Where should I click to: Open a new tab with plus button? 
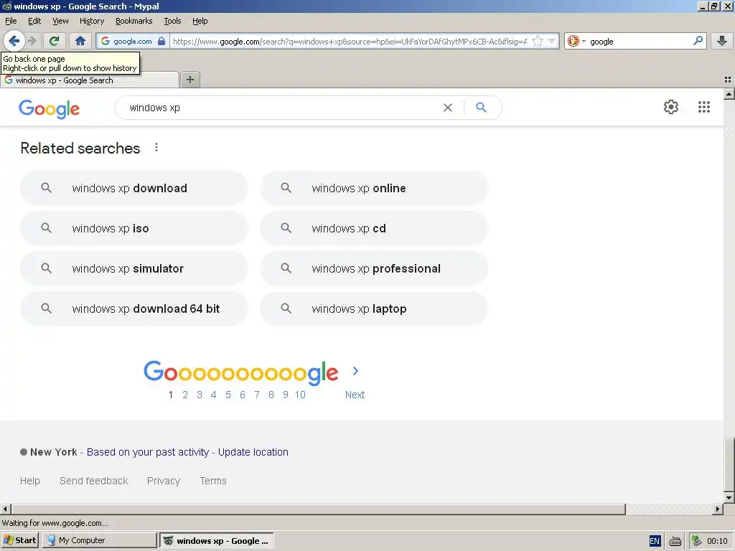click(x=189, y=80)
